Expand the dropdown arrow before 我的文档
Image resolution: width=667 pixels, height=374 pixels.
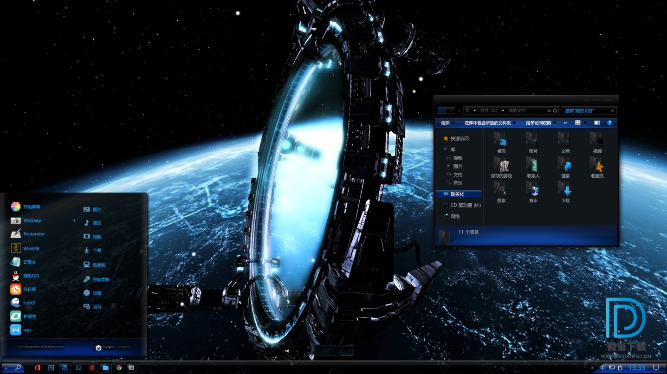click(x=504, y=110)
